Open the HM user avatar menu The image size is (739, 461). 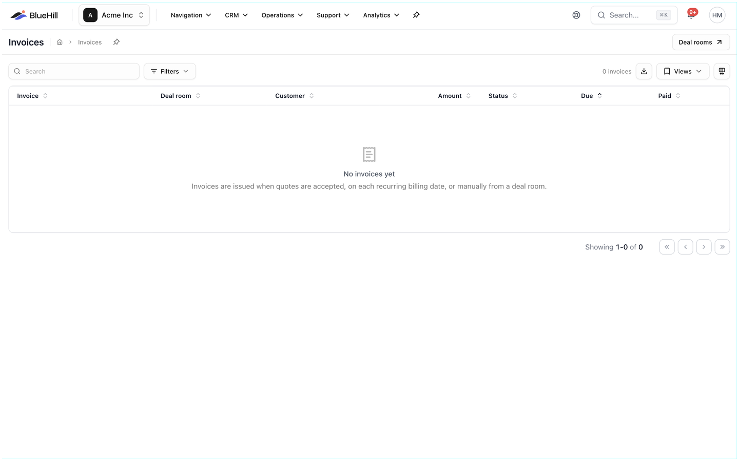click(x=717, y=15)
